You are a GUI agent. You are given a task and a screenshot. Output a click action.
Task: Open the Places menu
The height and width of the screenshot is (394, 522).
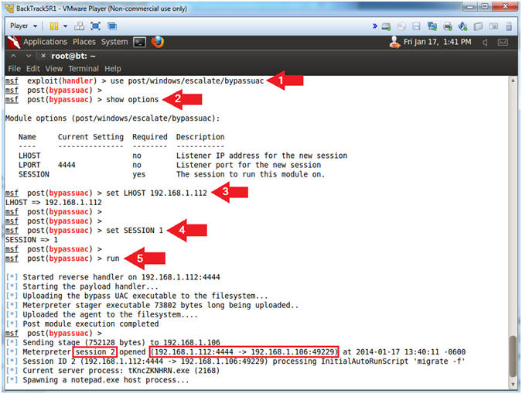point(84,42)
